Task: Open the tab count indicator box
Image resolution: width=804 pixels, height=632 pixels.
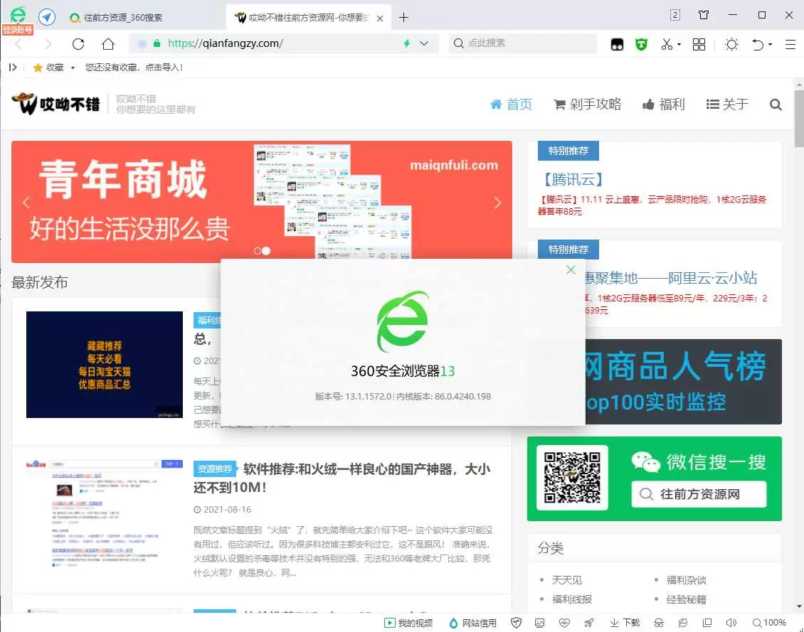Action: pos(675,16)
